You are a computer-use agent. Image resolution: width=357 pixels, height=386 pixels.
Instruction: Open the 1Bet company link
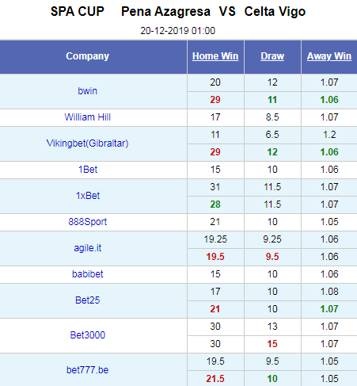pos(88,170)
